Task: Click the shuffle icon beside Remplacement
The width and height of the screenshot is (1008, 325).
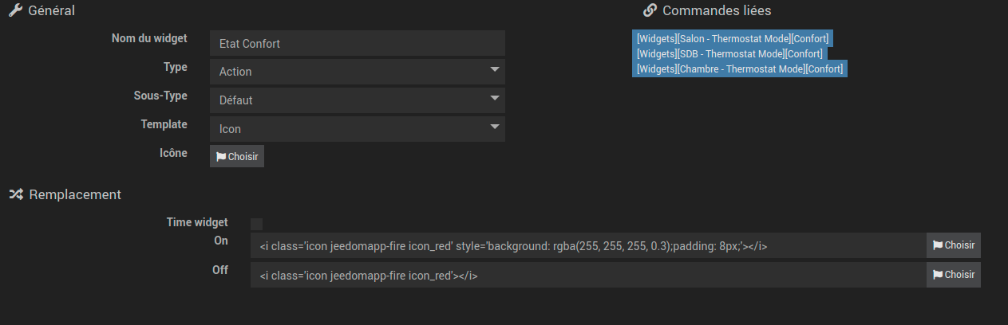Action: [15, 194]
